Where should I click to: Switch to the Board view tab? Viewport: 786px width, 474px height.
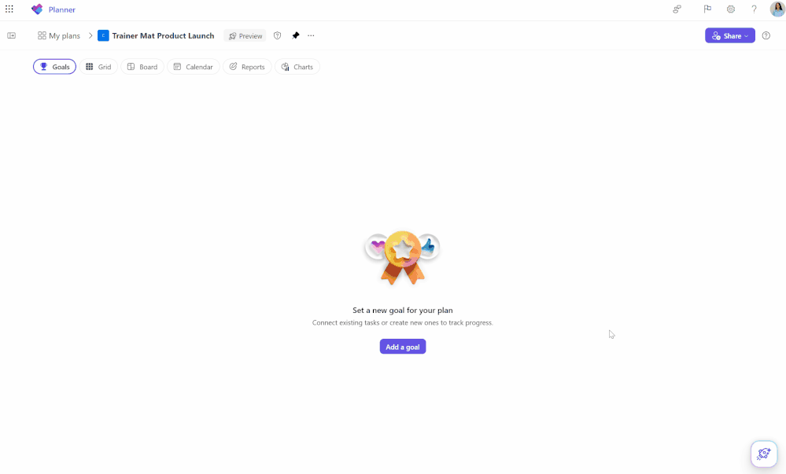(142, 67)
